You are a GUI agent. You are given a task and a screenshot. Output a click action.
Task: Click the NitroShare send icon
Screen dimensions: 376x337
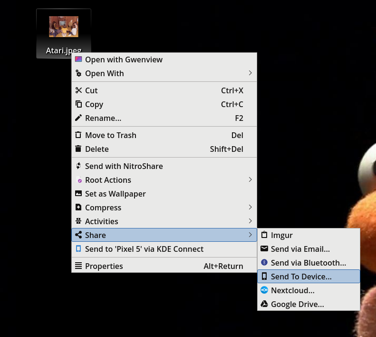click(78, 166)
